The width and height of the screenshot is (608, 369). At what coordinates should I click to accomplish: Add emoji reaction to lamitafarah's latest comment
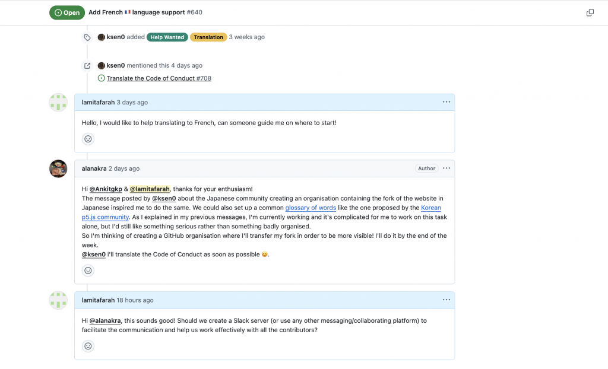(88, 346)
